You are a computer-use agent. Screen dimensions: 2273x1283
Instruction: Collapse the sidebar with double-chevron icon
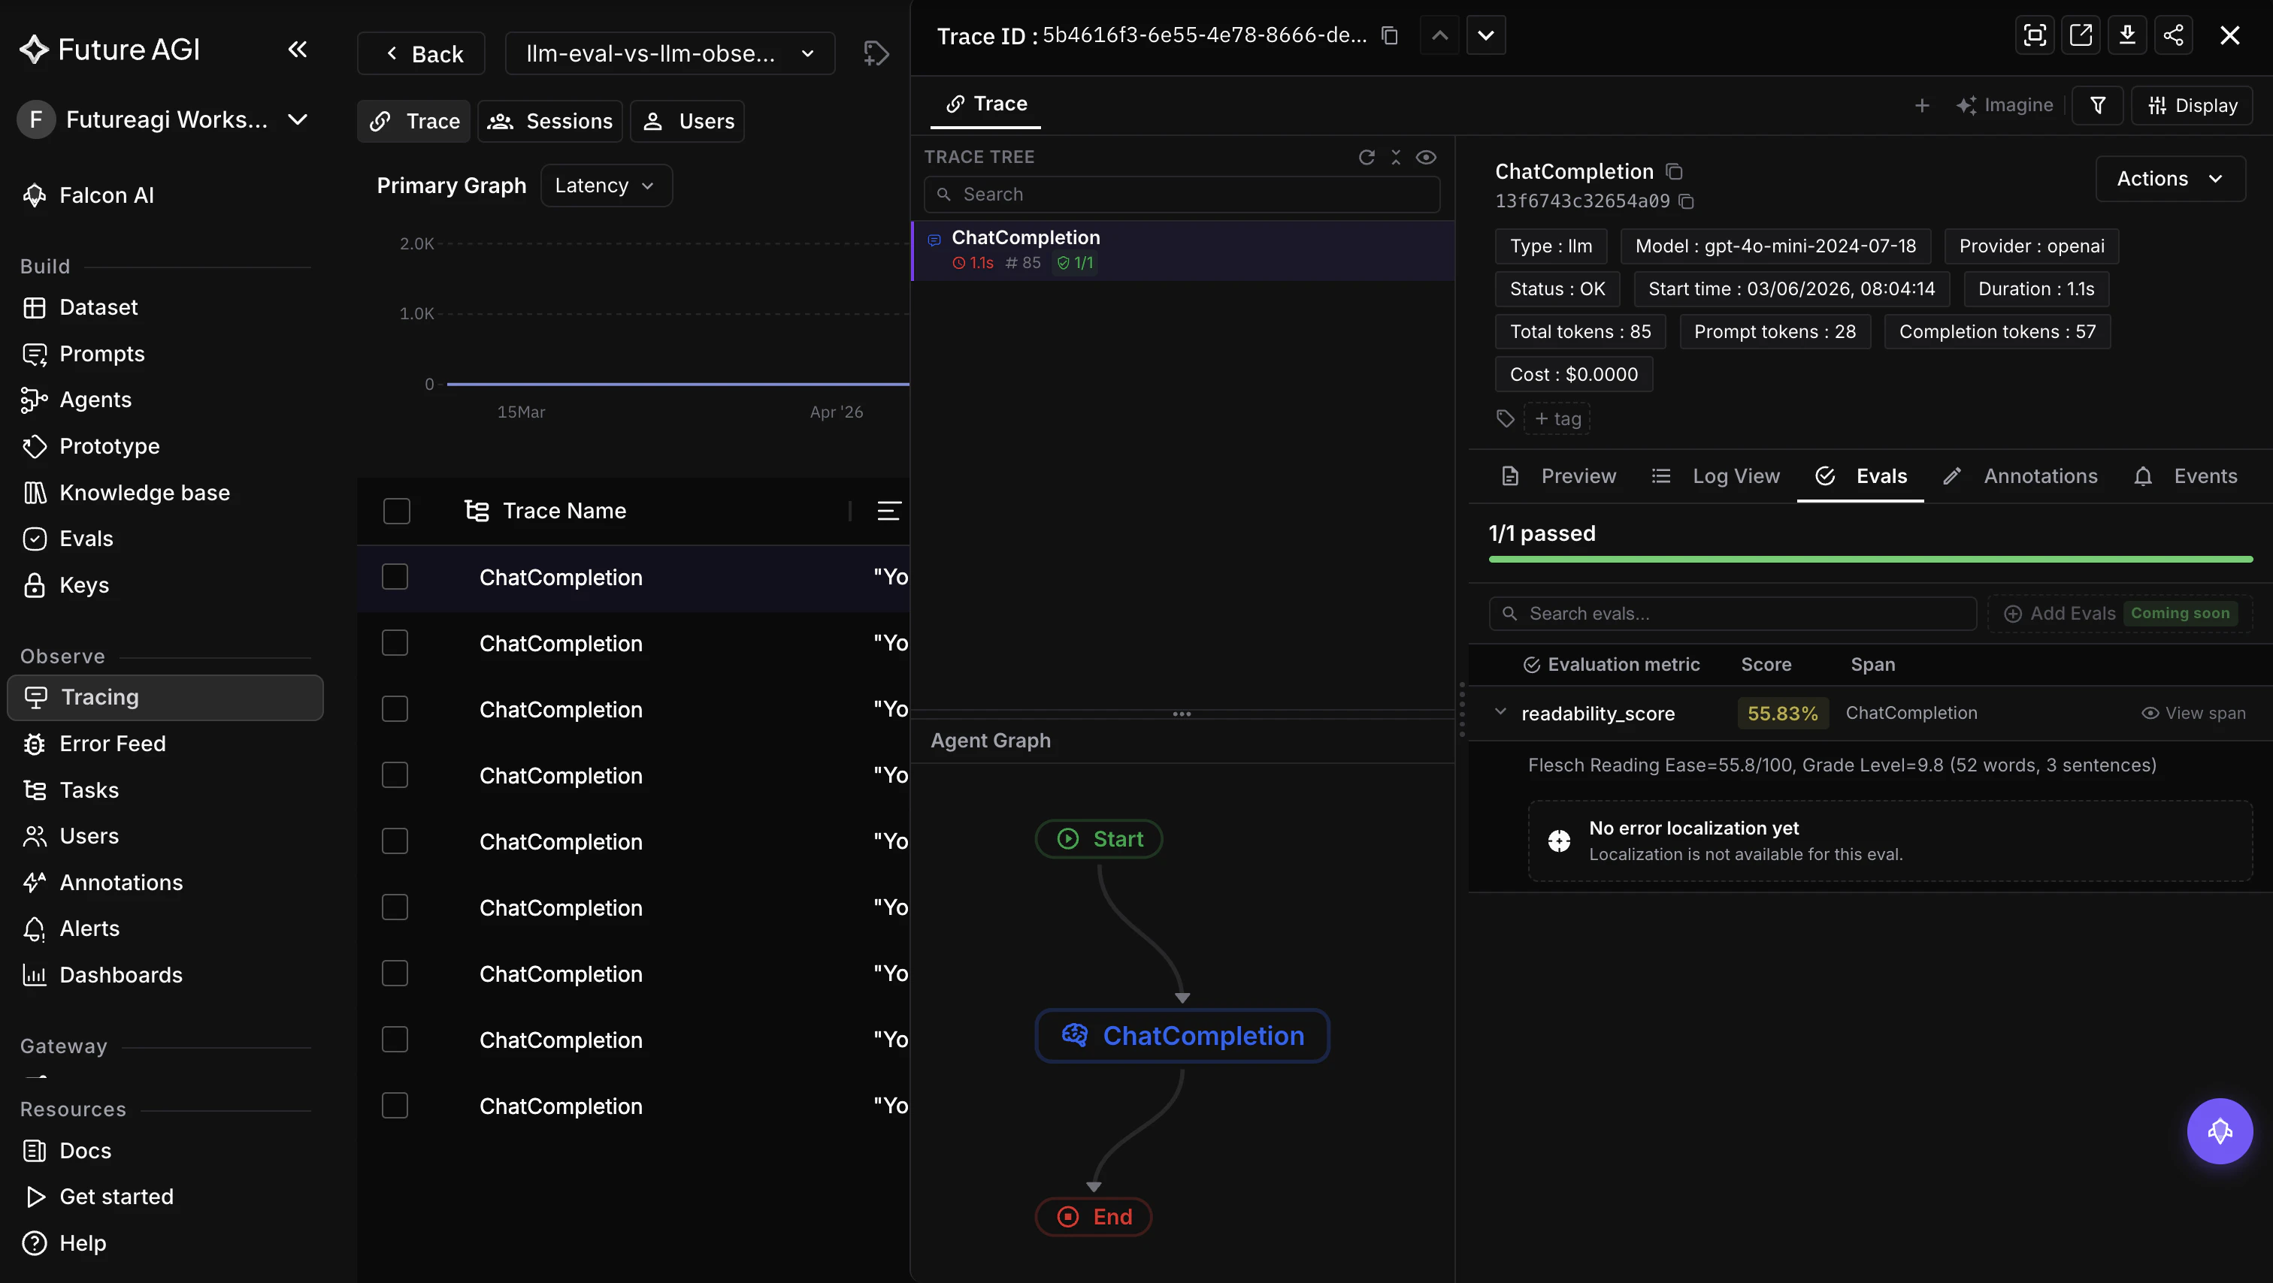(x=298, y=50)
